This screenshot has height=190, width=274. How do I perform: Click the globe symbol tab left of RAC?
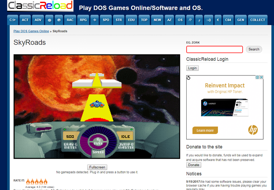click(59, 20)
